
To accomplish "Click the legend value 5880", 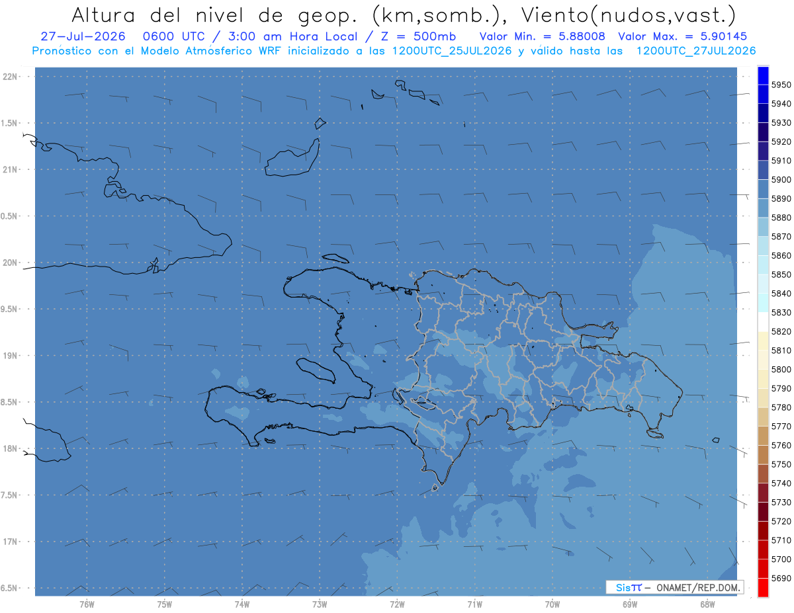I will (781, 218).
